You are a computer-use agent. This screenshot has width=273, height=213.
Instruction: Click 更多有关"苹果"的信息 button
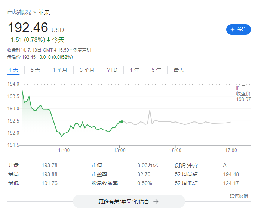[x=129, y=201]
